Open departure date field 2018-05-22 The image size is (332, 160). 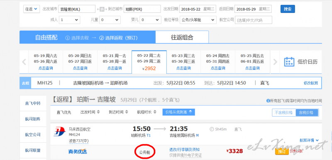click(198, 9)
